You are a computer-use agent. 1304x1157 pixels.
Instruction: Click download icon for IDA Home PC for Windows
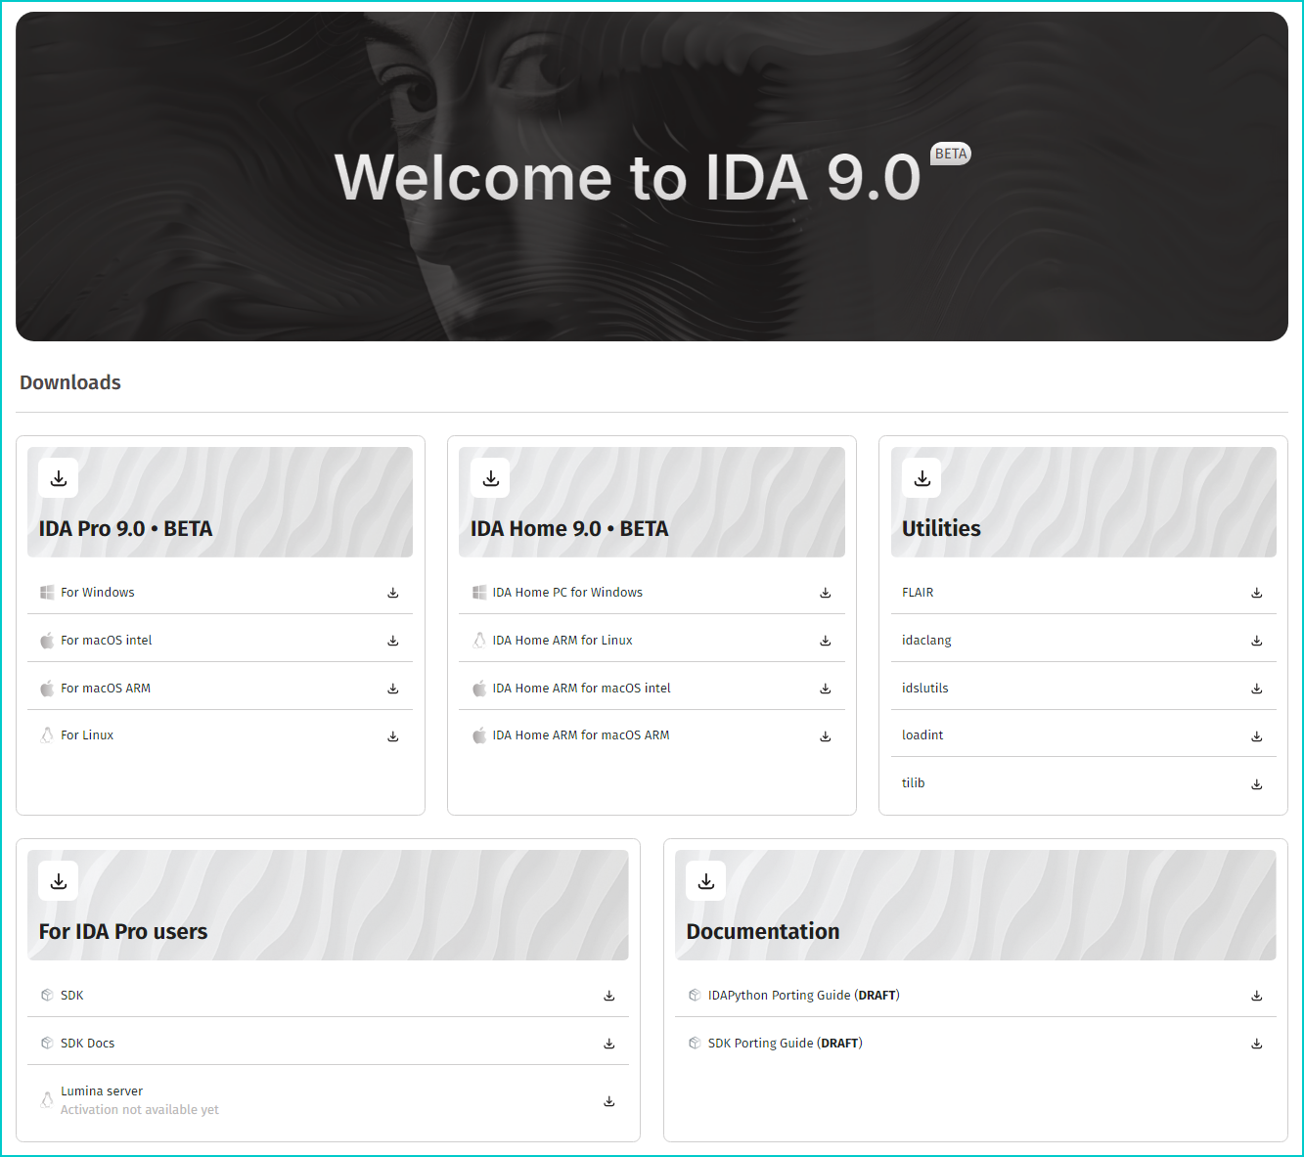pos(826,593)
